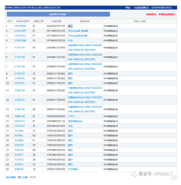Select date 1994年10月20日 cell
181x185 pixels.
point(56,169)
